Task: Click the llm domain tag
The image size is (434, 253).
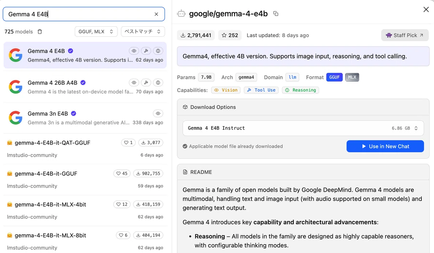Action: [293, 77]
